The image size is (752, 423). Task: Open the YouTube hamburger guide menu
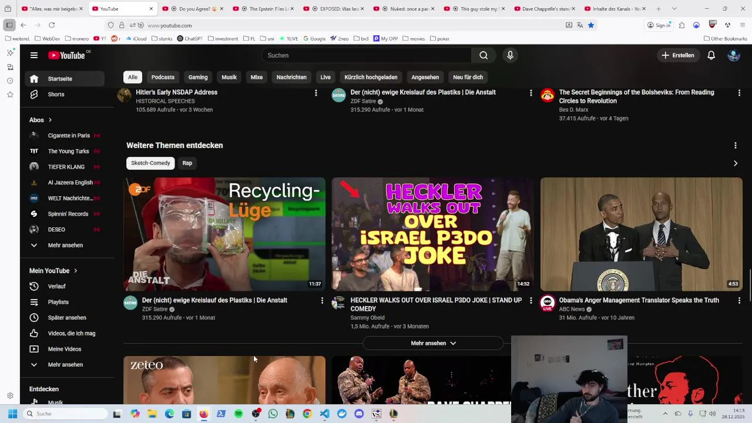click(x=34, y=55)
